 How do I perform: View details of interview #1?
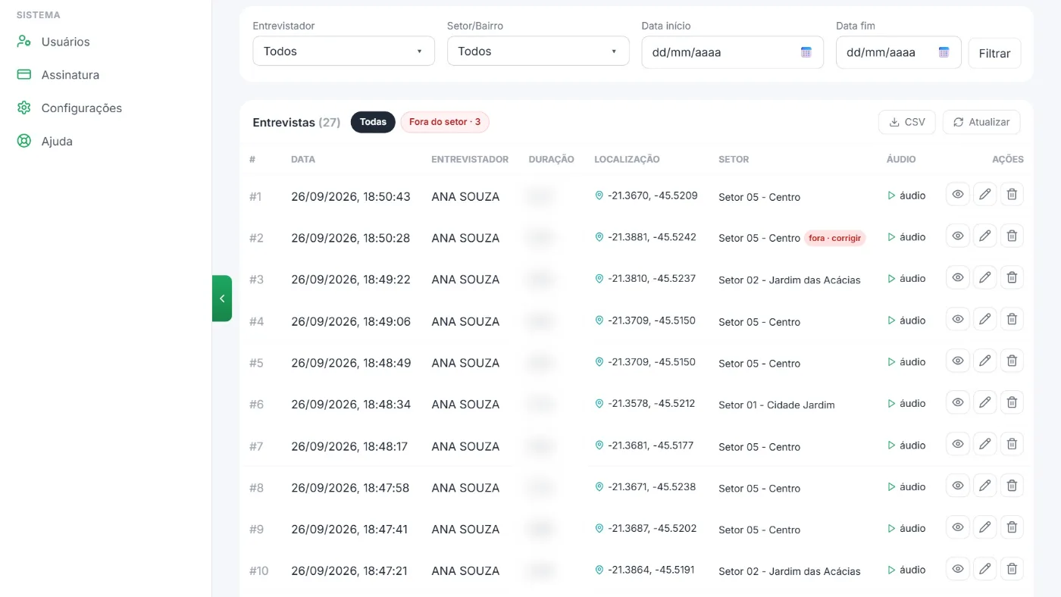click(958, 195)
